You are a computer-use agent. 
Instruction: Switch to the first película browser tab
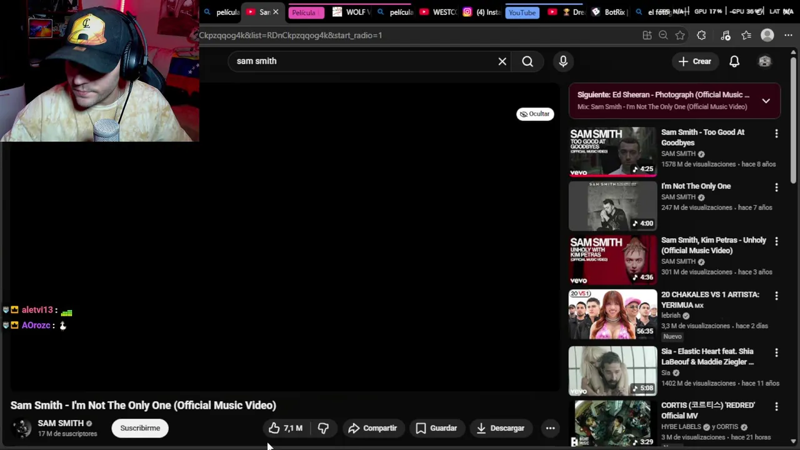[222, 12]
